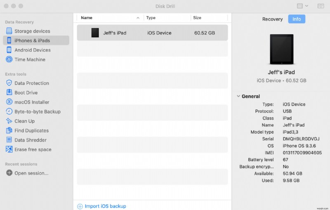
Task: Click the Storage devices drive icon
Action: pyautogui.click(x=9, y=31)
